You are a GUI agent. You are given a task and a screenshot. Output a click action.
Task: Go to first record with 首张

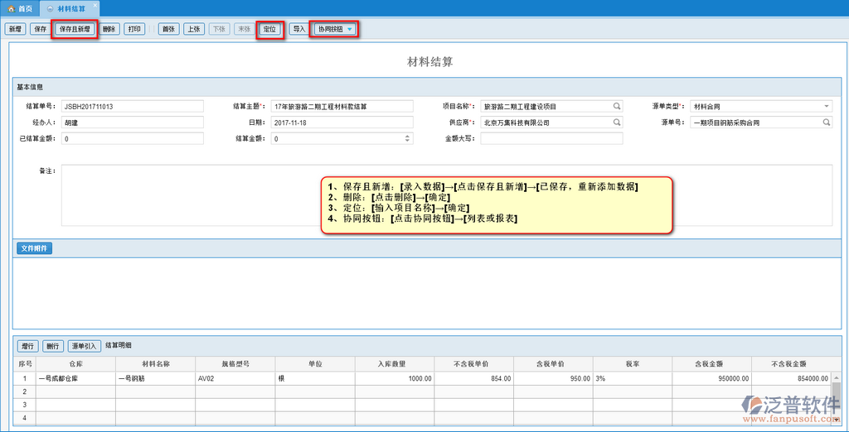pos(168,29)
